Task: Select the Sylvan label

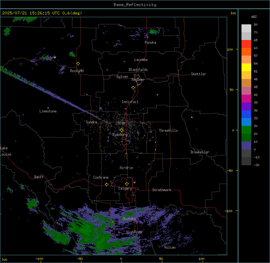Action: pyautogui.click(x=122, y=77)
